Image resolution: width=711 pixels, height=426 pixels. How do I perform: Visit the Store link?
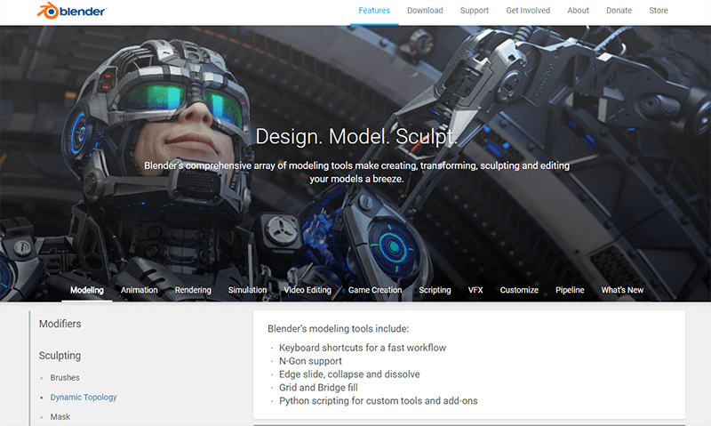tap(659, 11)
